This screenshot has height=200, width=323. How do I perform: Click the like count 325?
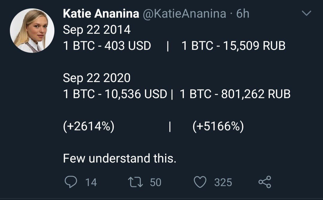click(223, 182)
